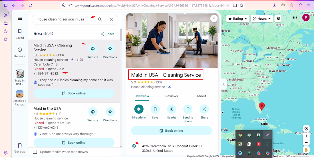
Task: Zoom in on the map
Action: click(x=306, y=136)
